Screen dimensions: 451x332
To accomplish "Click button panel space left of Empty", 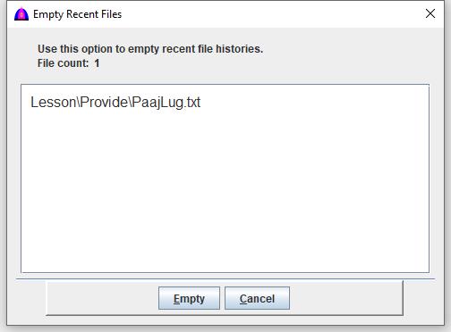I will (x=103, y=298).
